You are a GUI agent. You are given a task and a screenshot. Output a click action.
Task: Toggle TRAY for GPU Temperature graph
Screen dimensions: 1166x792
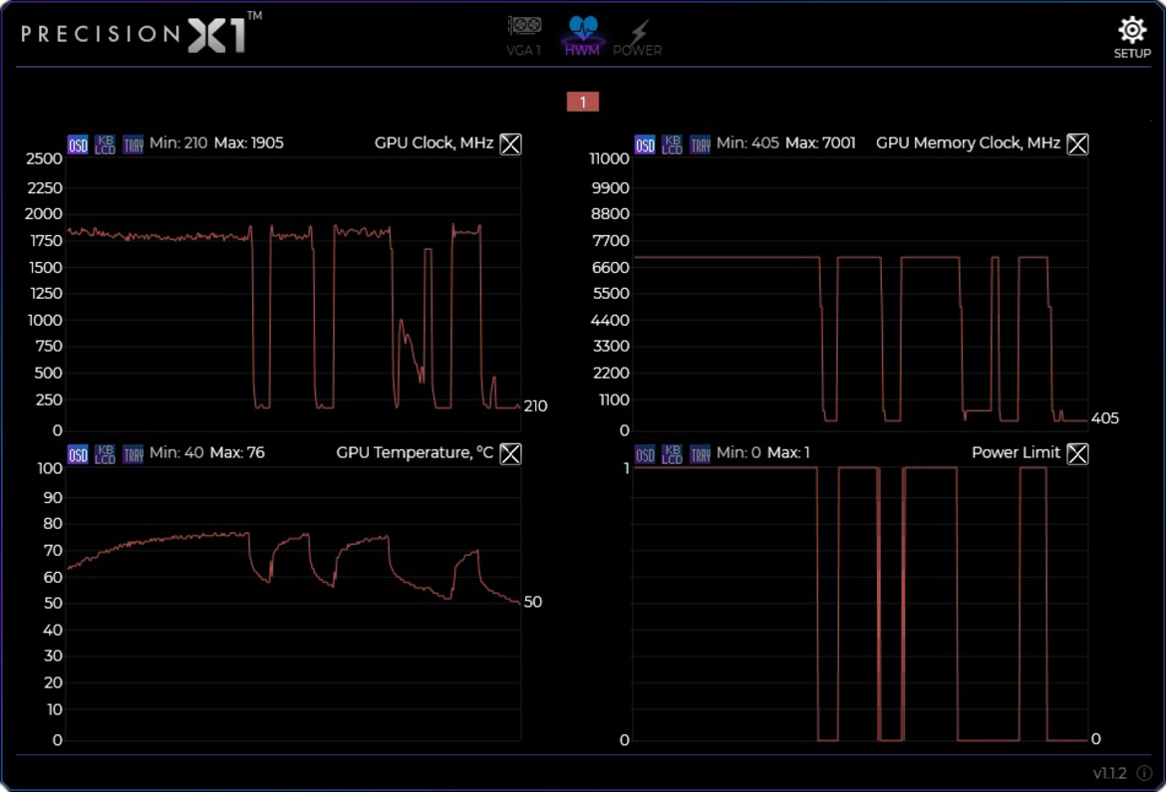pos(134,454)
